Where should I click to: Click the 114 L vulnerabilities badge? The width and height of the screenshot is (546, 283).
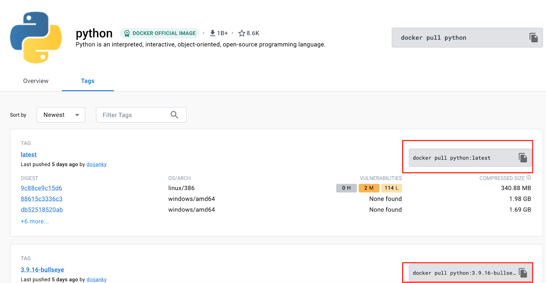[x=391, y=188]
